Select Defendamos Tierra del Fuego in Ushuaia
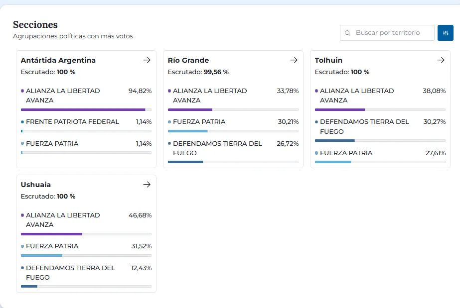Viewport: 460px width, 308px height. pyautogui.click(x=70, y=272)
